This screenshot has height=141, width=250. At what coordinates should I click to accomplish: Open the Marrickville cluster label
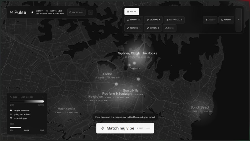tap(66, 109)
